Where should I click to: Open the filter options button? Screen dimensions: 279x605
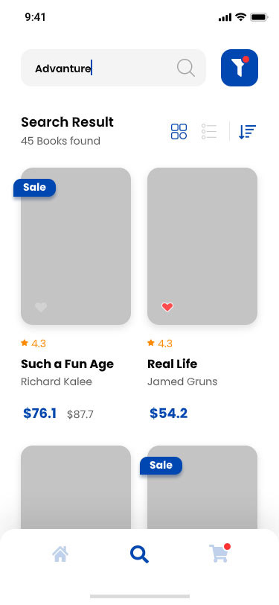click(x=240, y=68)
